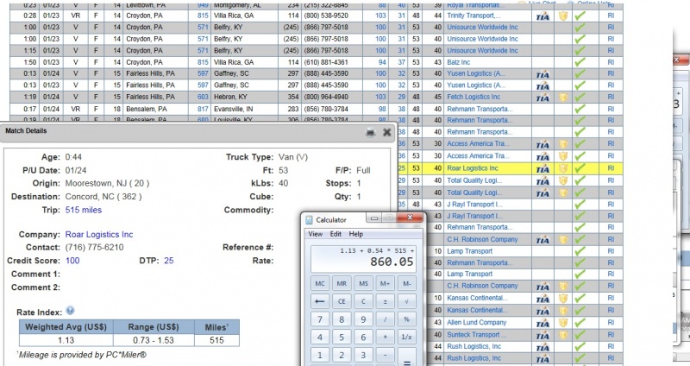Click DTP value 25 link

[x=169, y=261]
